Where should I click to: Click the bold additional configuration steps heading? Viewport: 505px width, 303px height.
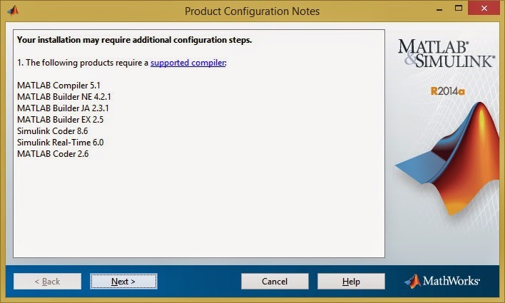click(x=134, y=40)
